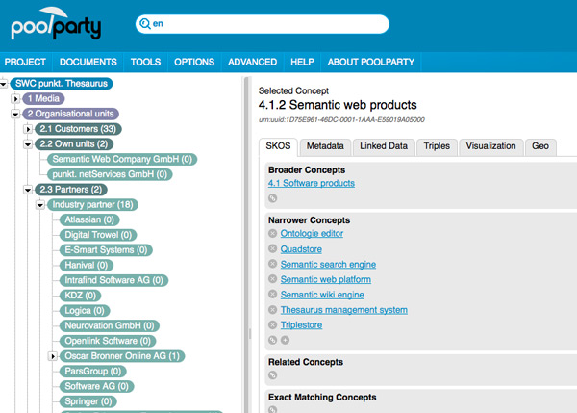The height and width of the screenshot is (413, 577).
Task: Remove Triplestore narrower concept icon
Action: coord(273,324)
